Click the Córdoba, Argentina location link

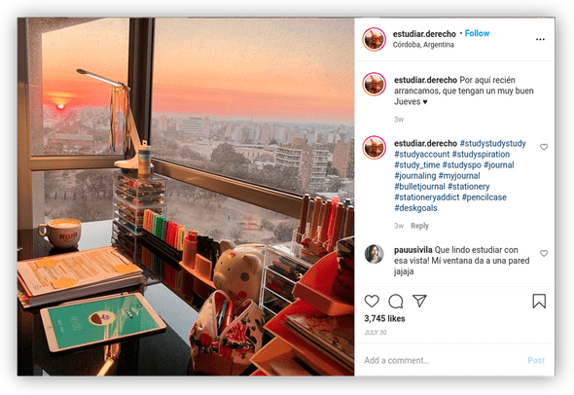click(423, 45)
